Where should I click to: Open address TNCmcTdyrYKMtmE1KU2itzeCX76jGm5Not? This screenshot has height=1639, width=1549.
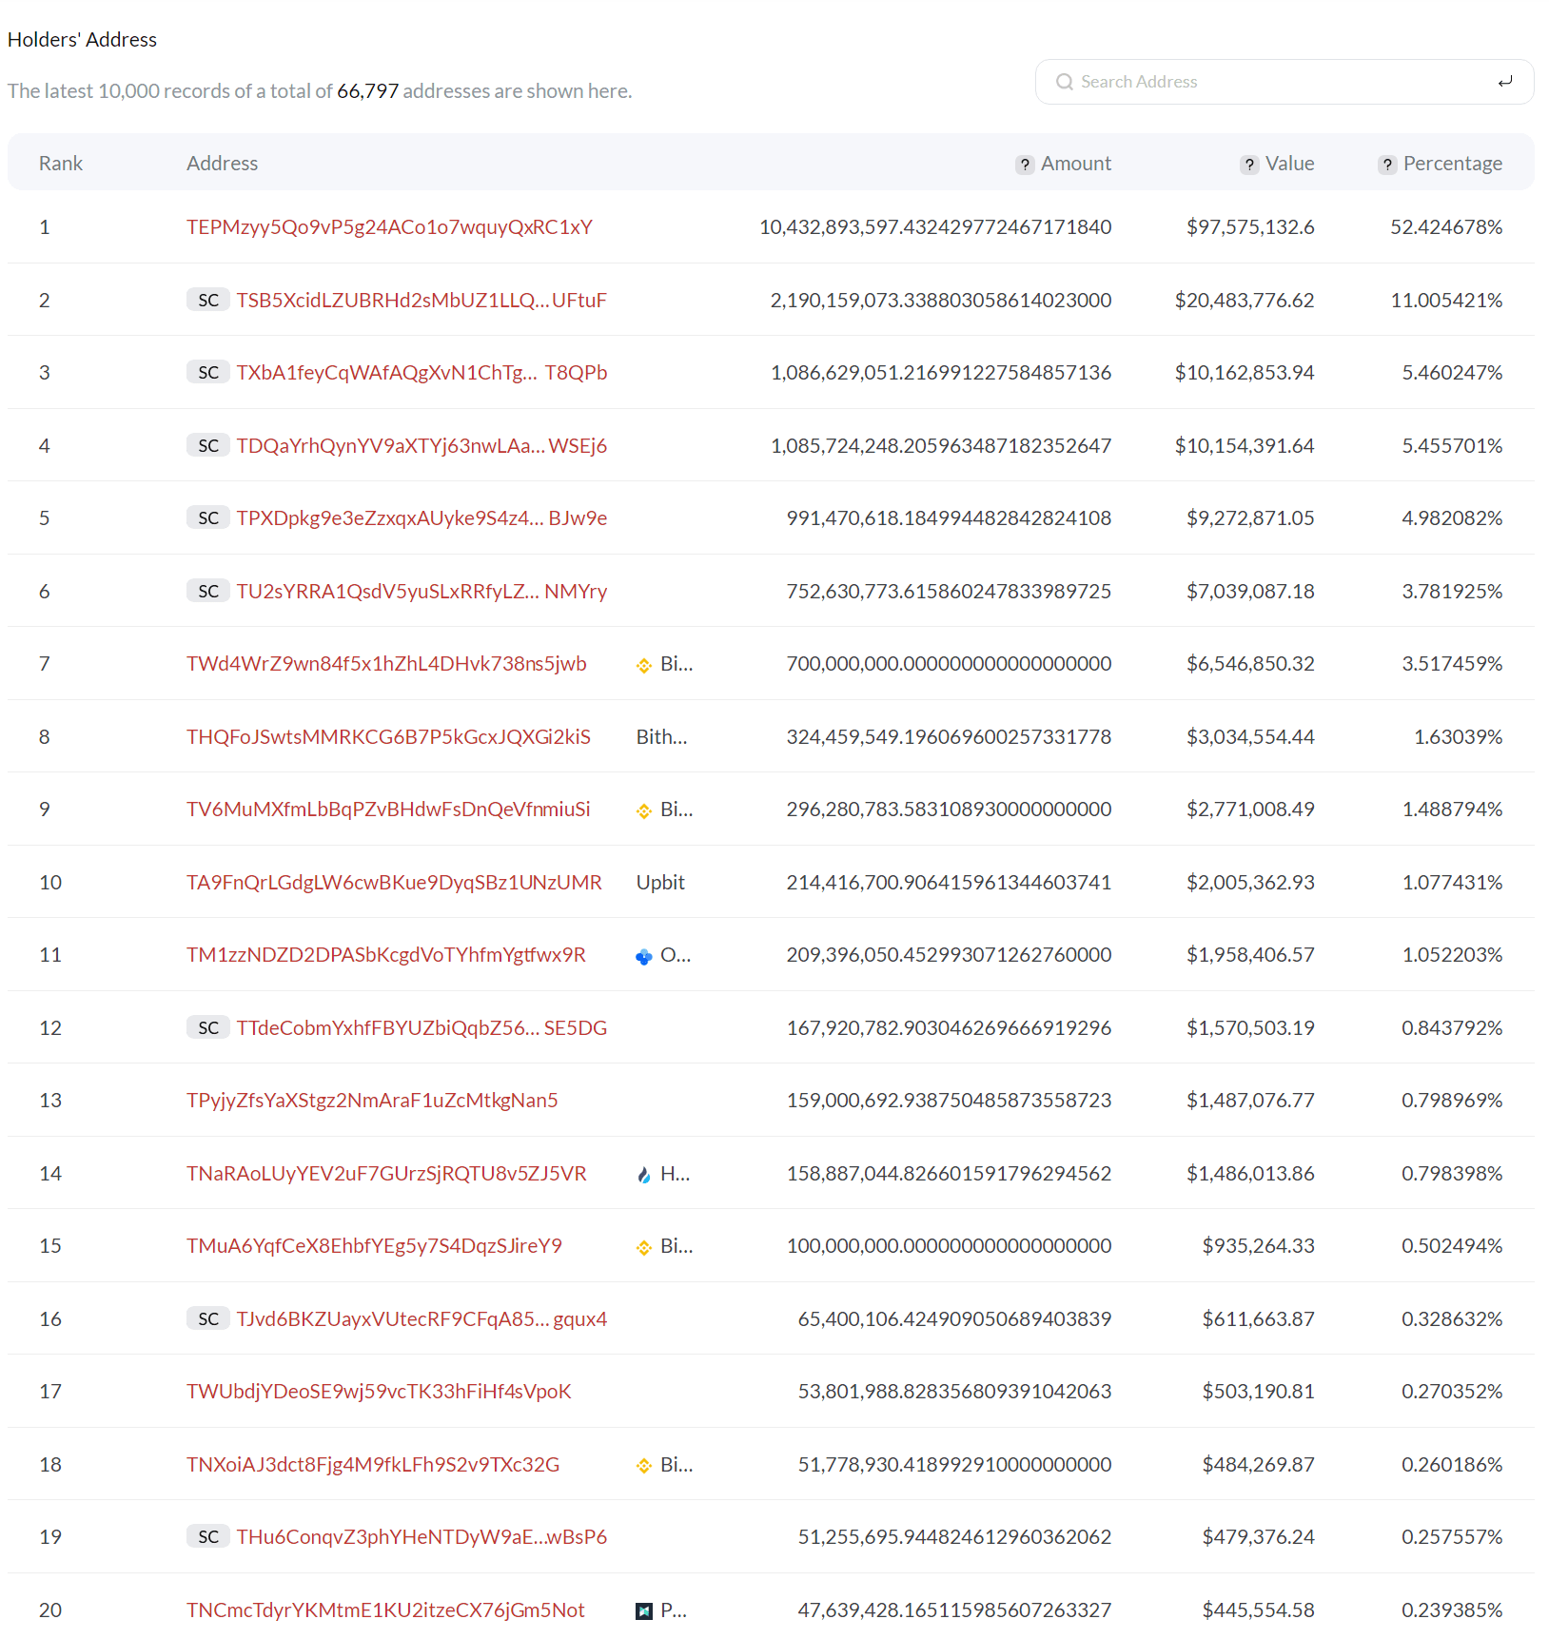385,1610
